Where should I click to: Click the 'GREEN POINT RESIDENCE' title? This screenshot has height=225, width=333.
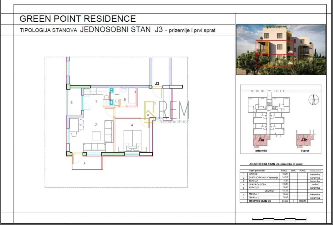pos(78,19)
